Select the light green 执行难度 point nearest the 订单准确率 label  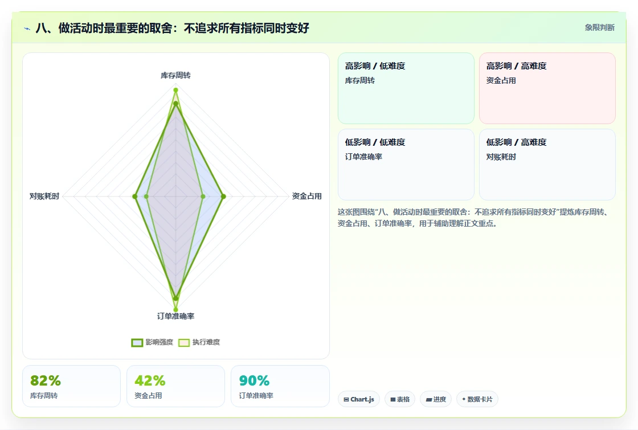176,310
